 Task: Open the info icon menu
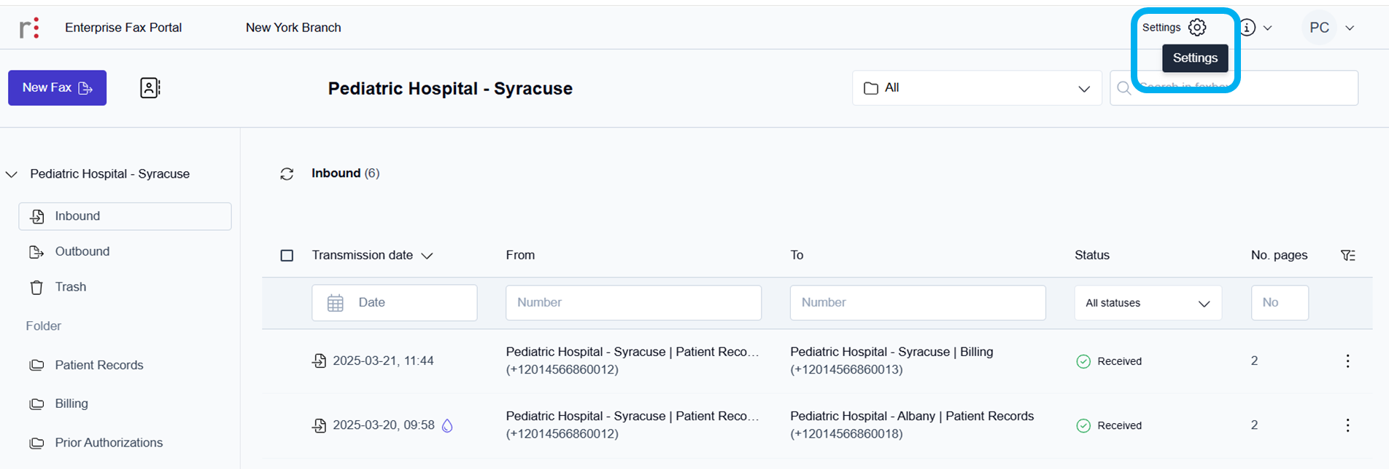(x=1248, y=28)
